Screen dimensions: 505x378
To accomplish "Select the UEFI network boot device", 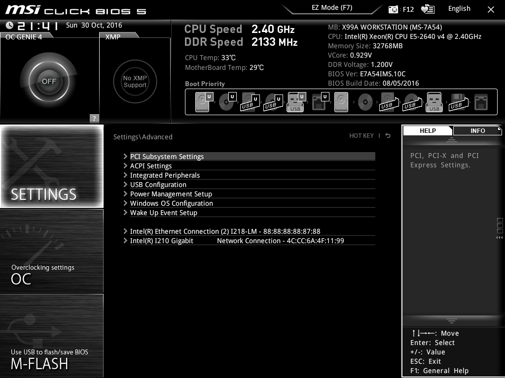I will 320,102.
